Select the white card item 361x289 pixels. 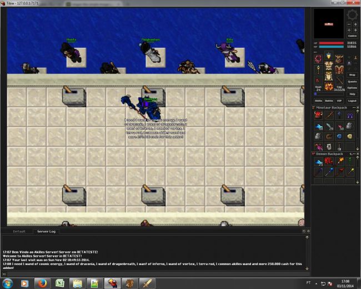click(x=329, y=147)
